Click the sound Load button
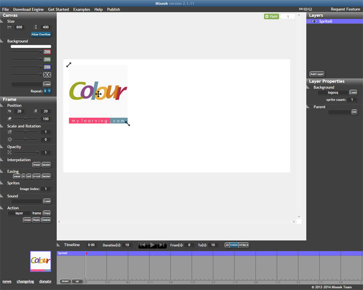The image size is (363, 290). click(x=47, y=201)
